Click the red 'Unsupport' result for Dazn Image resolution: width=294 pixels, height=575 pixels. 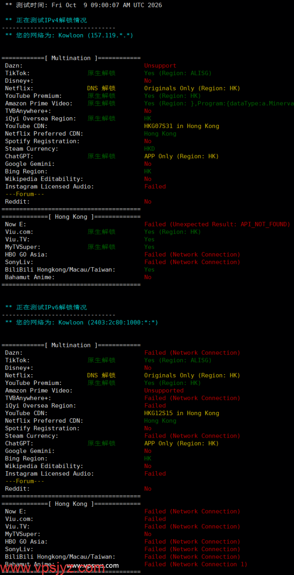pyautogui.click(x=160, y=66)
